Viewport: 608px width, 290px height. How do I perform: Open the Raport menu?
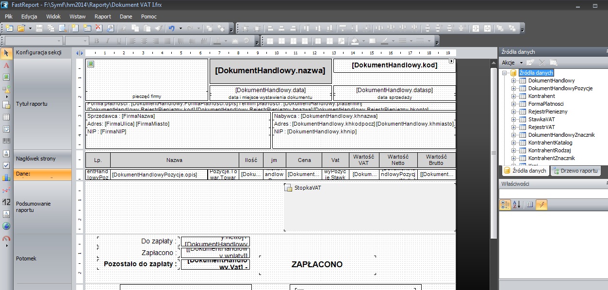pyautogui.click(x=103, y=16)
